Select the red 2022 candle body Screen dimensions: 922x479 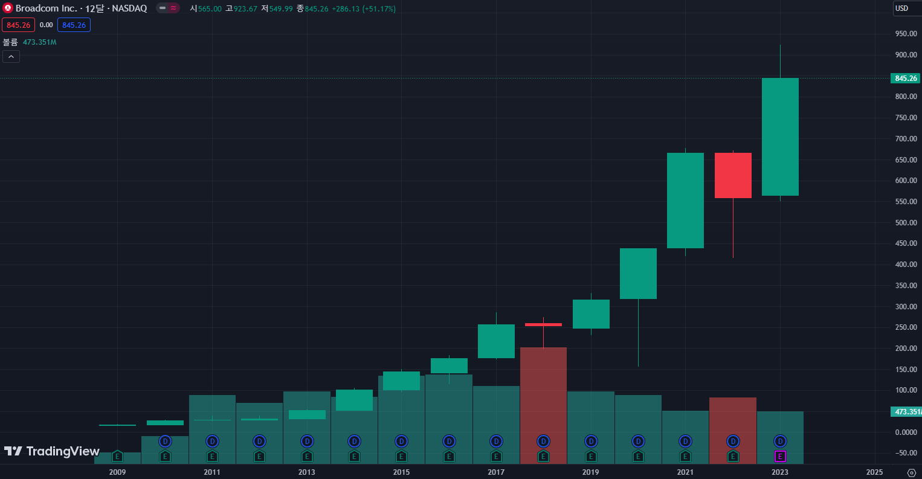click(733, 175)
